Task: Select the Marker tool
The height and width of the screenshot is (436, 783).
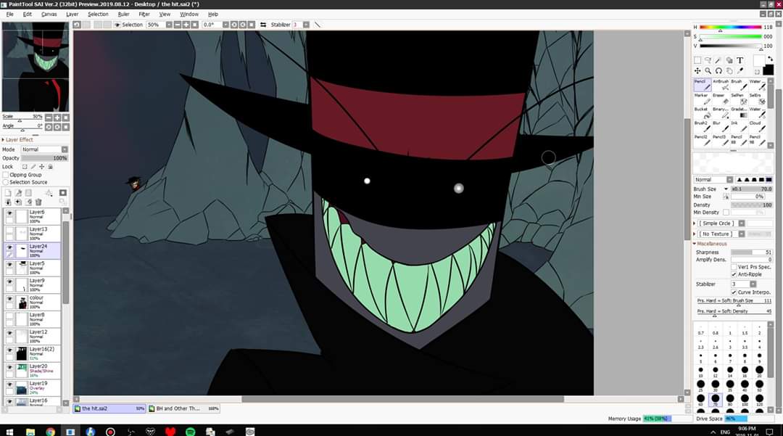Action: (702, 99)
